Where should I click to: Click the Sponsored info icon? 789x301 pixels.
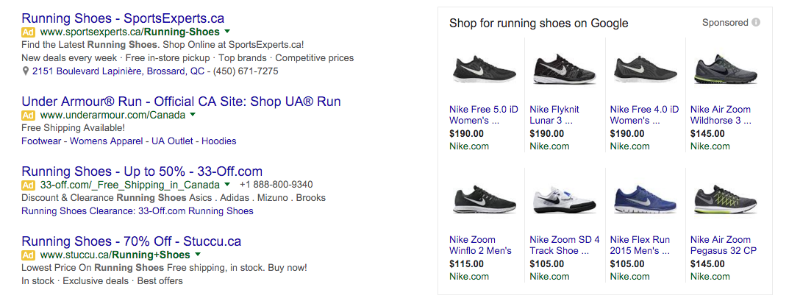click(x=755, y=23)
